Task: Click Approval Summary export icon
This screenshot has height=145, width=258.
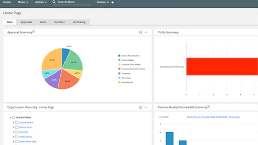Action: [141, 32]
